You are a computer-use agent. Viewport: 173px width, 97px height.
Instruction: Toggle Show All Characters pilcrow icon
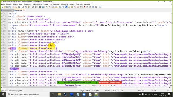coord(63,7)
